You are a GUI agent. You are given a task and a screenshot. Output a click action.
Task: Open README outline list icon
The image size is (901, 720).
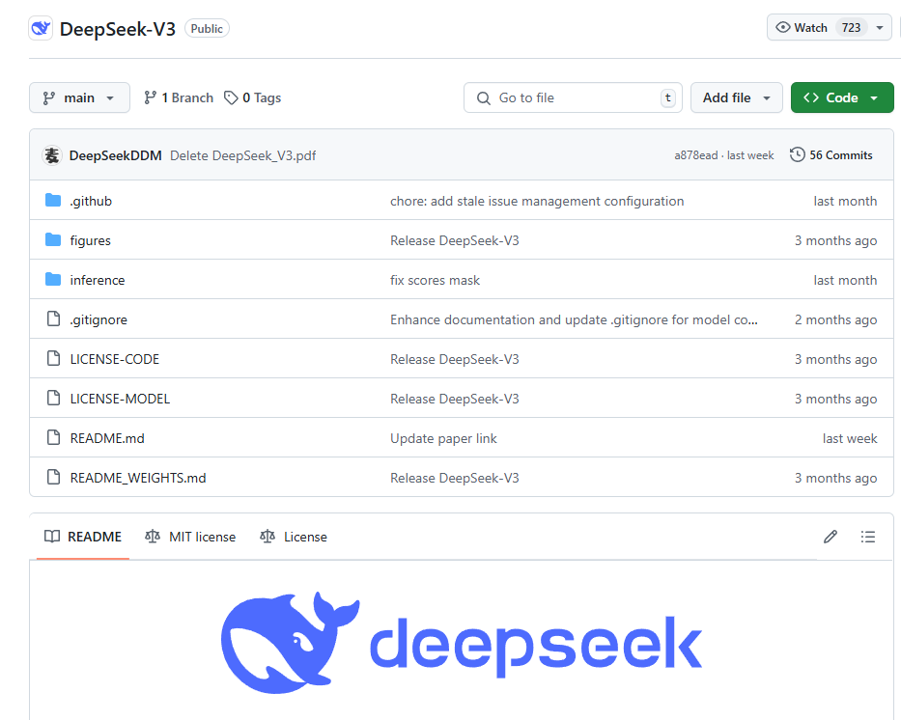click(867, 537)
